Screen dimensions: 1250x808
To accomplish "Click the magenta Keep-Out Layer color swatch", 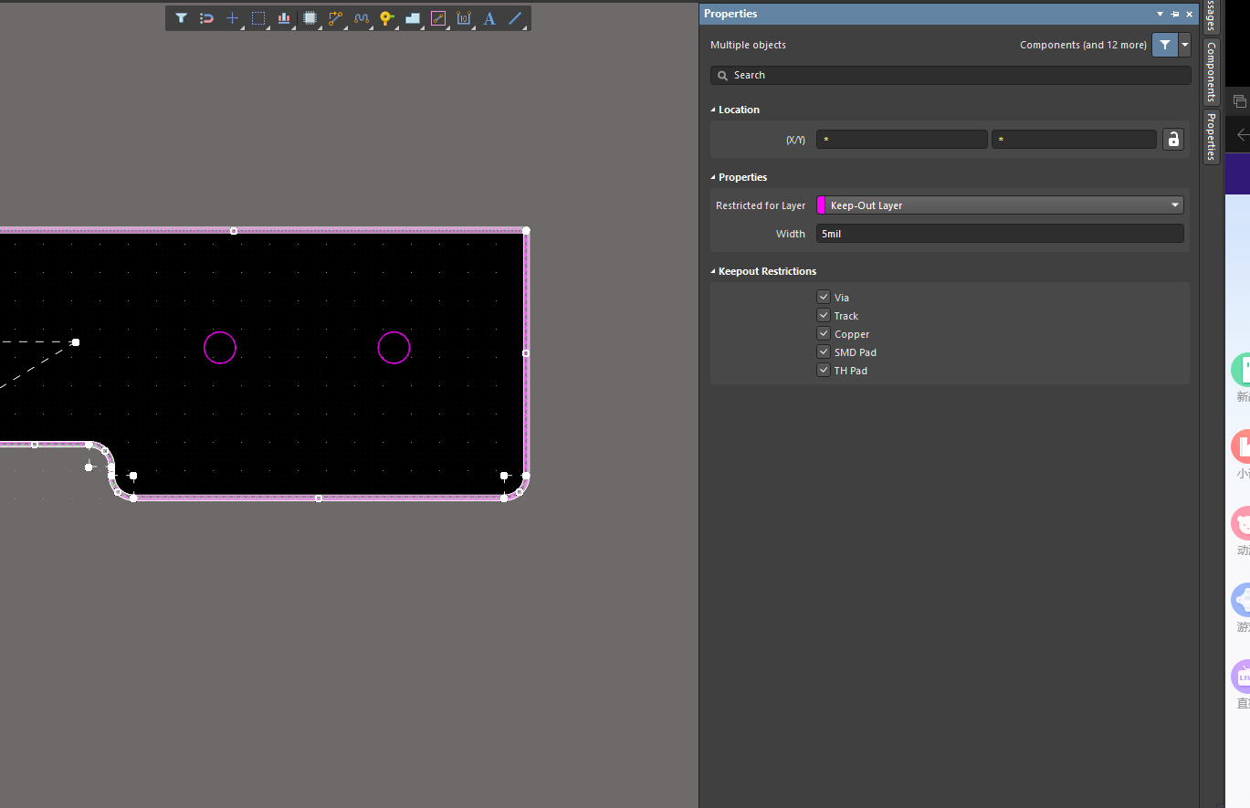I will pyautogui.click(x=822, y=205).
